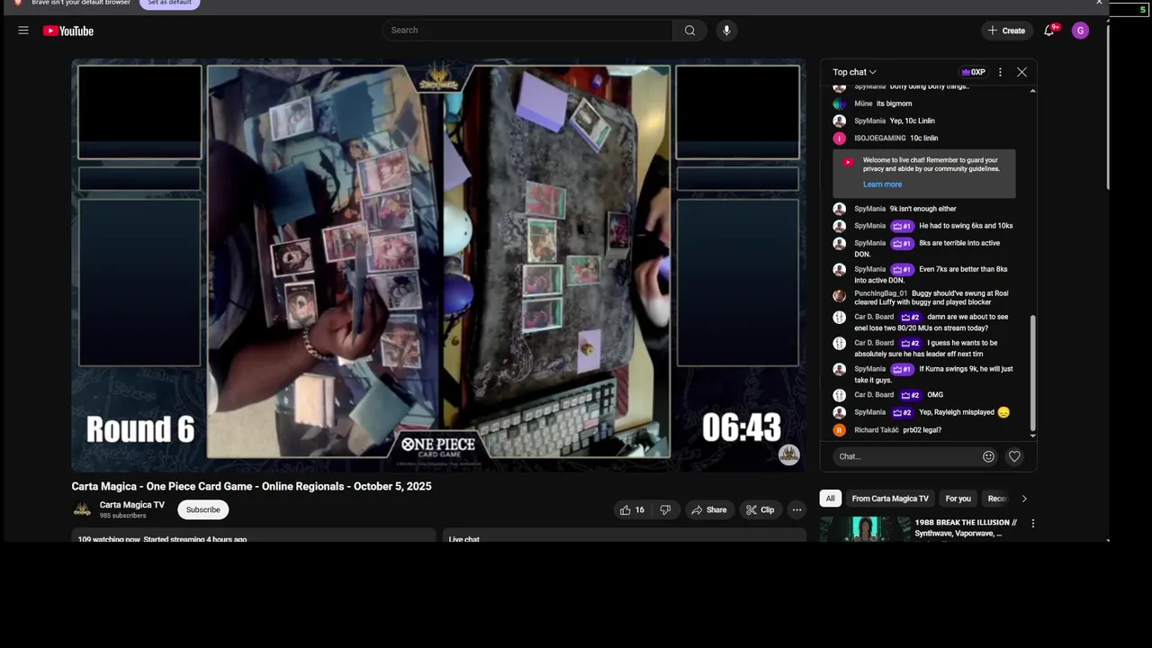Screen dimensions: 1152x648
Task: Click PunchingBag_01 avatar in chat
Action: point(839,294)
